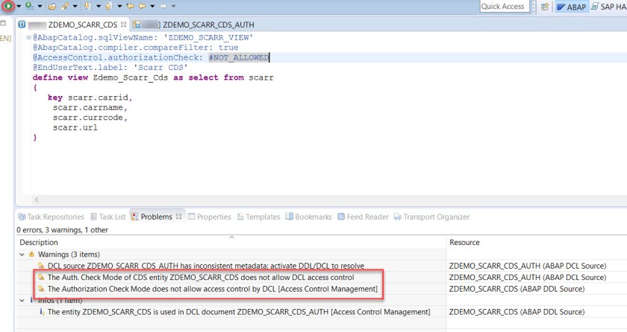The height and width of the screenshot is (332, 627).
Task: Select the 'Authorization Check Mode does not allow' warning
Action: click(212, 289)
